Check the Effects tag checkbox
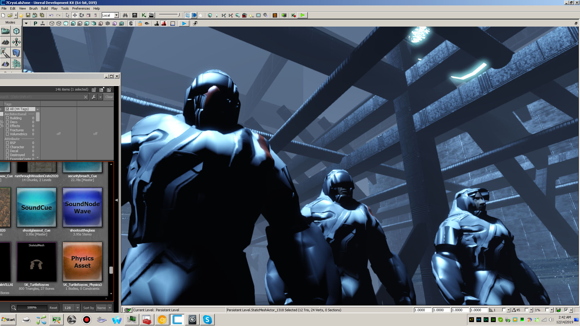The height and width of the screenshot is (326, 580). (x=8, y=126)
